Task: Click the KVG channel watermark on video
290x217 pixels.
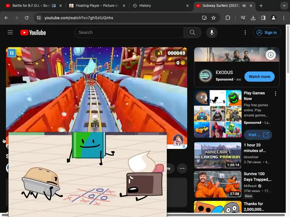Action: click(x=178, y=140)
